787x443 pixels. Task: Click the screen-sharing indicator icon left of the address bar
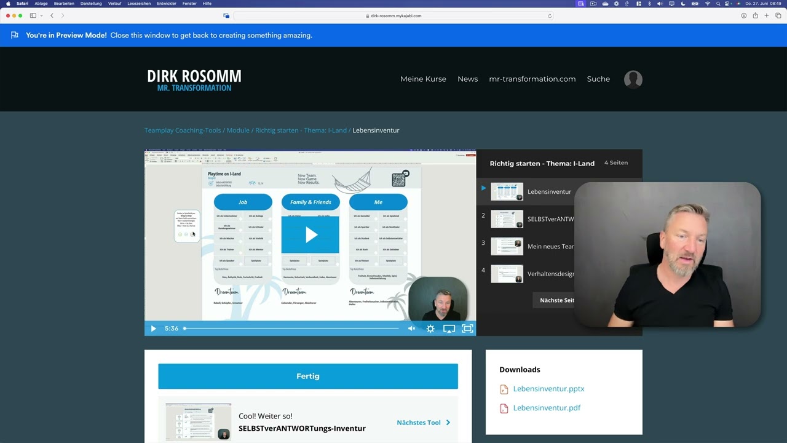point(226,15)
